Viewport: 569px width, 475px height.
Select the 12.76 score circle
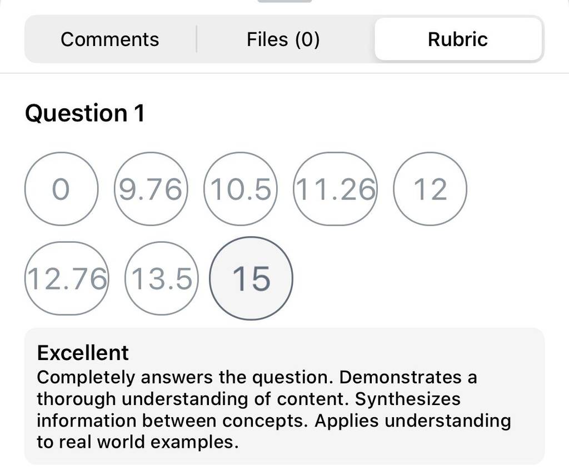pos(67,278)
